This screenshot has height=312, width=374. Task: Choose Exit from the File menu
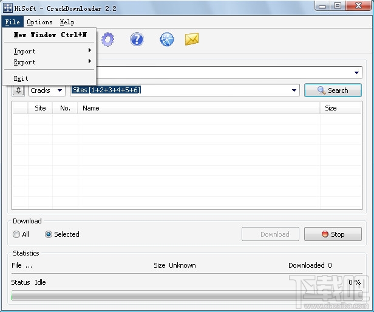(50, 78)
